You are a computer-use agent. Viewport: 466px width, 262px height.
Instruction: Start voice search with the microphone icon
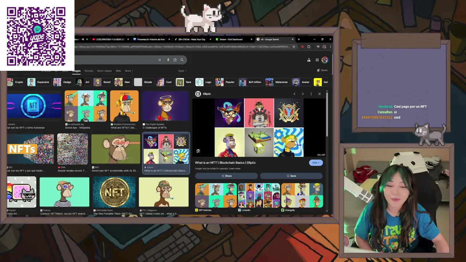[168, 60]
